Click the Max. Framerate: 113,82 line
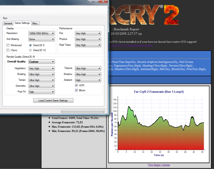This screenshot has height=169, width=214. pos(78,127)
